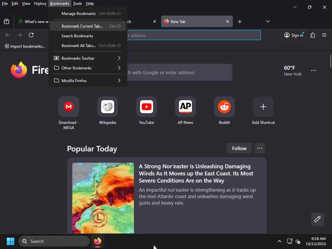Click the muted volume tray icon

[x=298, y=241]
